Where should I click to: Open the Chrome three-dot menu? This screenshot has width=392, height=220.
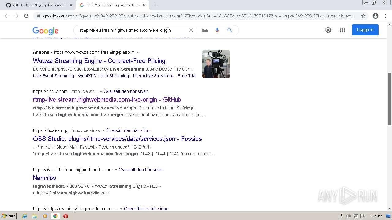(x=385, y=16)
